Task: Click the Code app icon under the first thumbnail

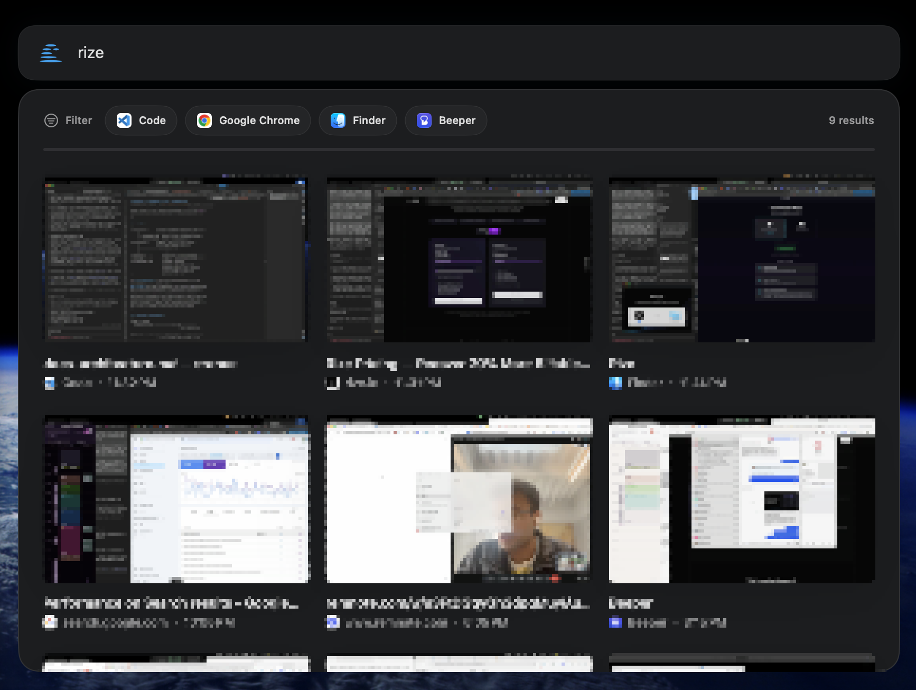Action: (x=50, y=383)
